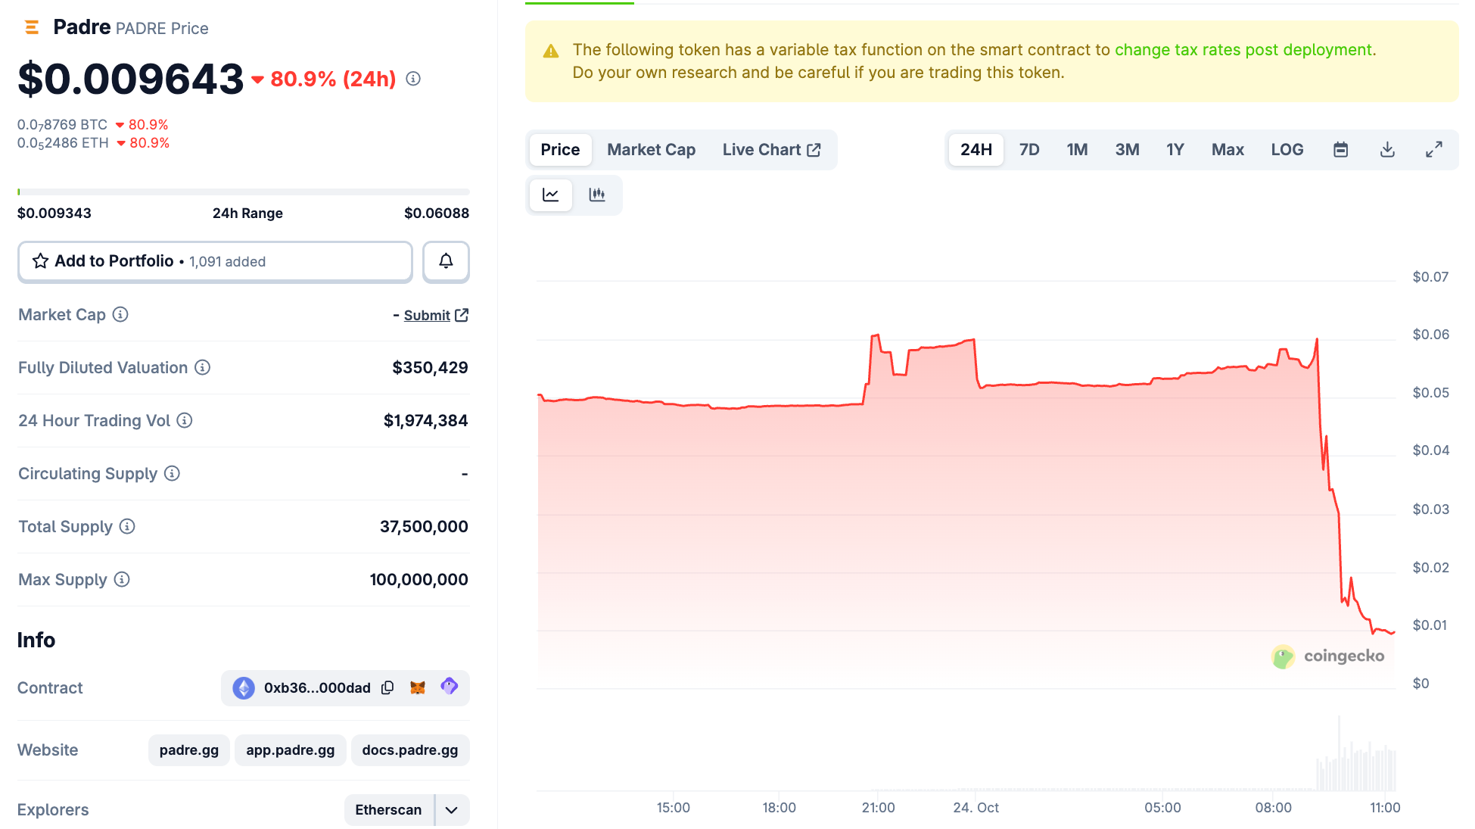
Task: Switch the chart to Max range
Action: pos(1227,150)
